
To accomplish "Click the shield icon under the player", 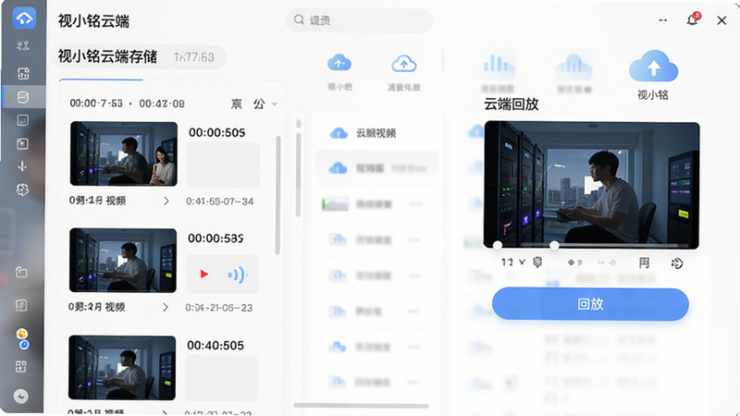I will coord(537,263).
